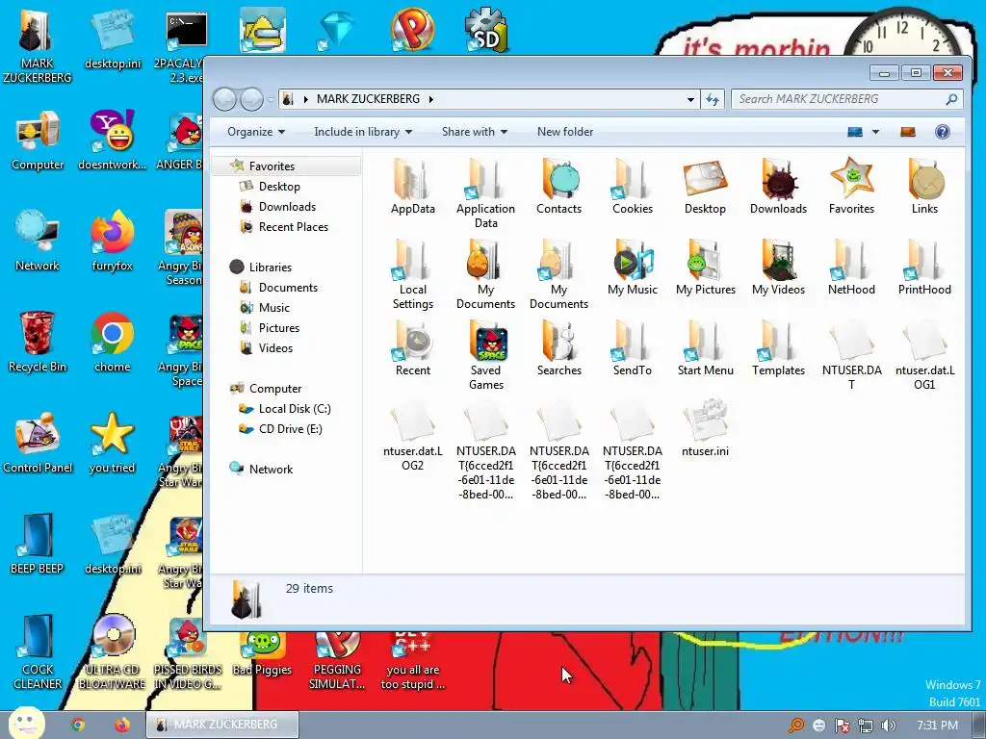Screen dimensions: 986x739
Task: Select the Saved Games folder
Action: tap(485, 355)
